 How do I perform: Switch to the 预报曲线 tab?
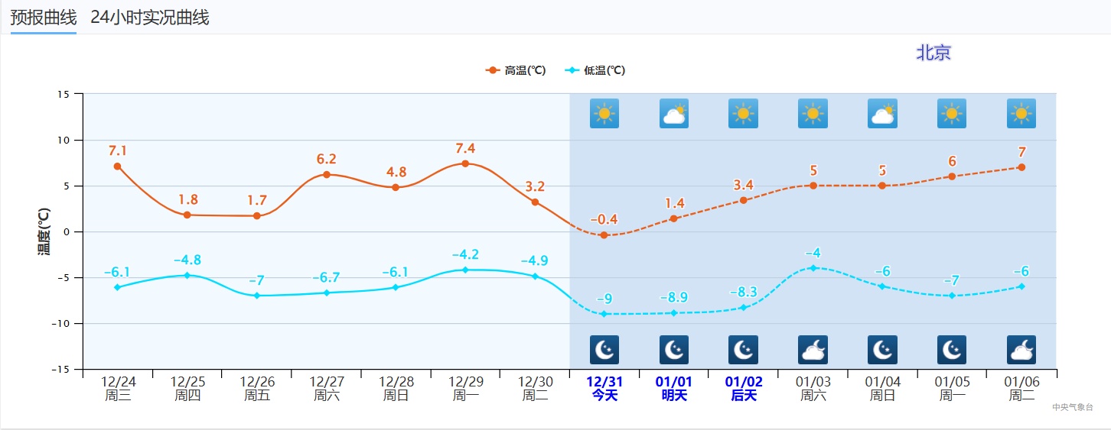click(43, 18)
